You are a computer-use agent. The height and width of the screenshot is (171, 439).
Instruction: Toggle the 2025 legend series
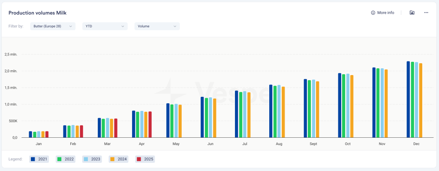[145, 159]
